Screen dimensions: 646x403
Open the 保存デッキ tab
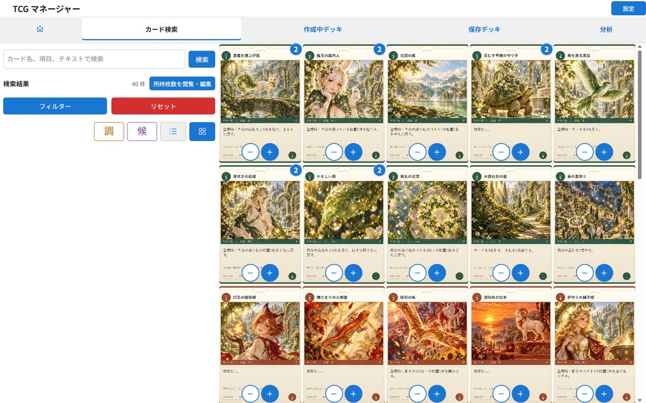point(484,29)
